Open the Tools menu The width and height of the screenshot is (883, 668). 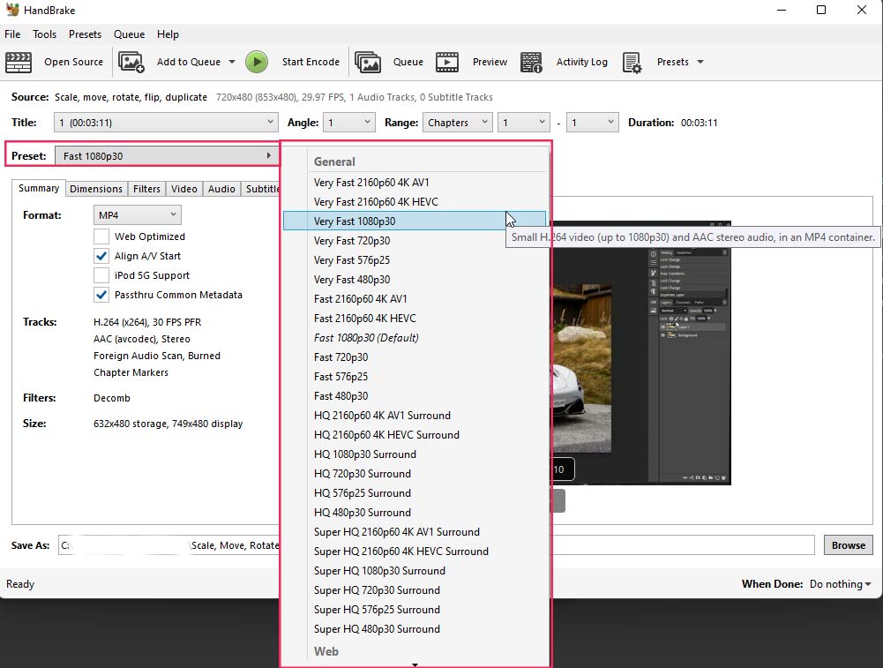pyautogui.click(x=44, y=34)
